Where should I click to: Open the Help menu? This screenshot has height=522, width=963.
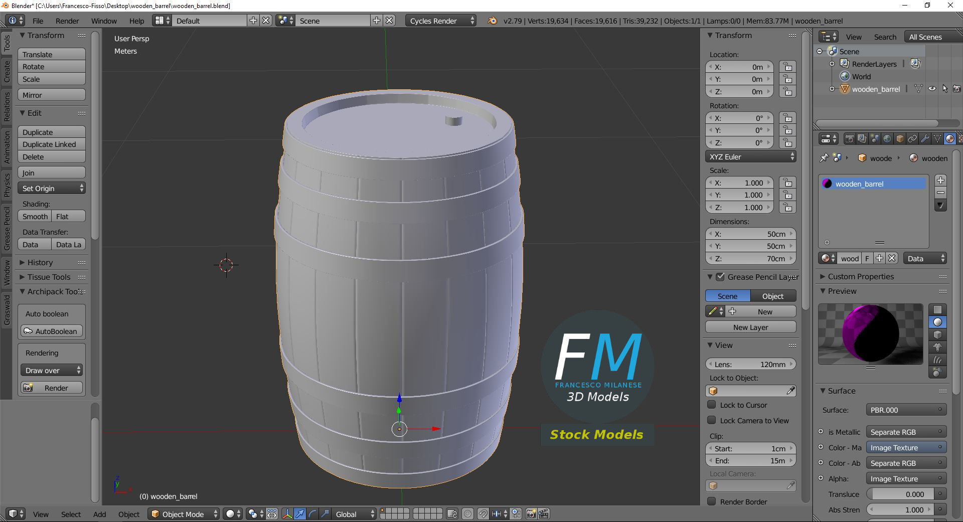[136, 21]
